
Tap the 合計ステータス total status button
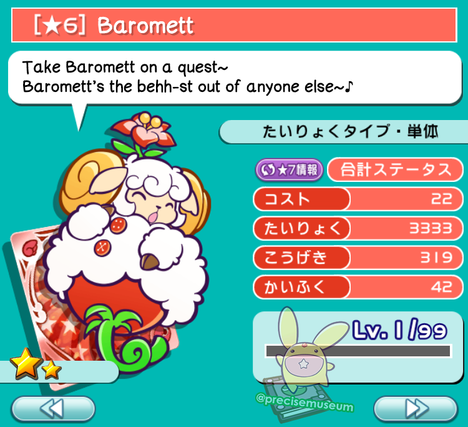(x=395, y=169)
